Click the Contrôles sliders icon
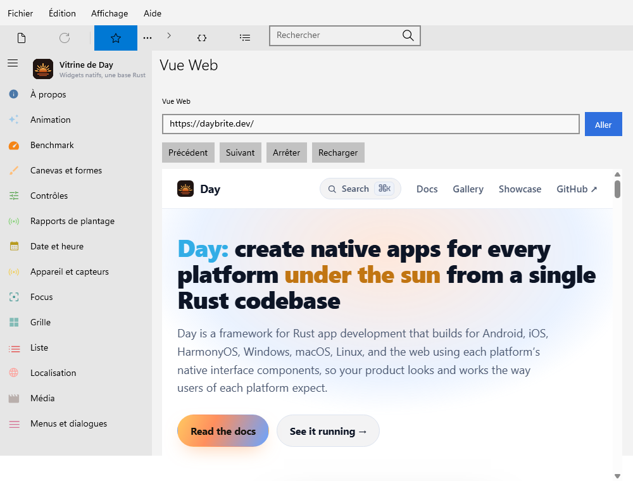 point(14,196)
